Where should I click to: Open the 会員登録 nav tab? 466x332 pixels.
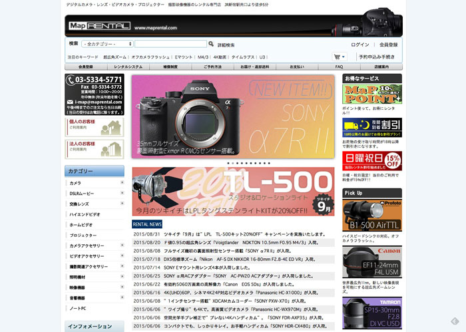tap(86, 67)
